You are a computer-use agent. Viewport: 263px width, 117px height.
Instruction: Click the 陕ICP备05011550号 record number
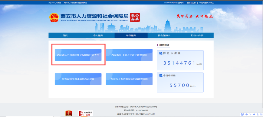(145, 114)
